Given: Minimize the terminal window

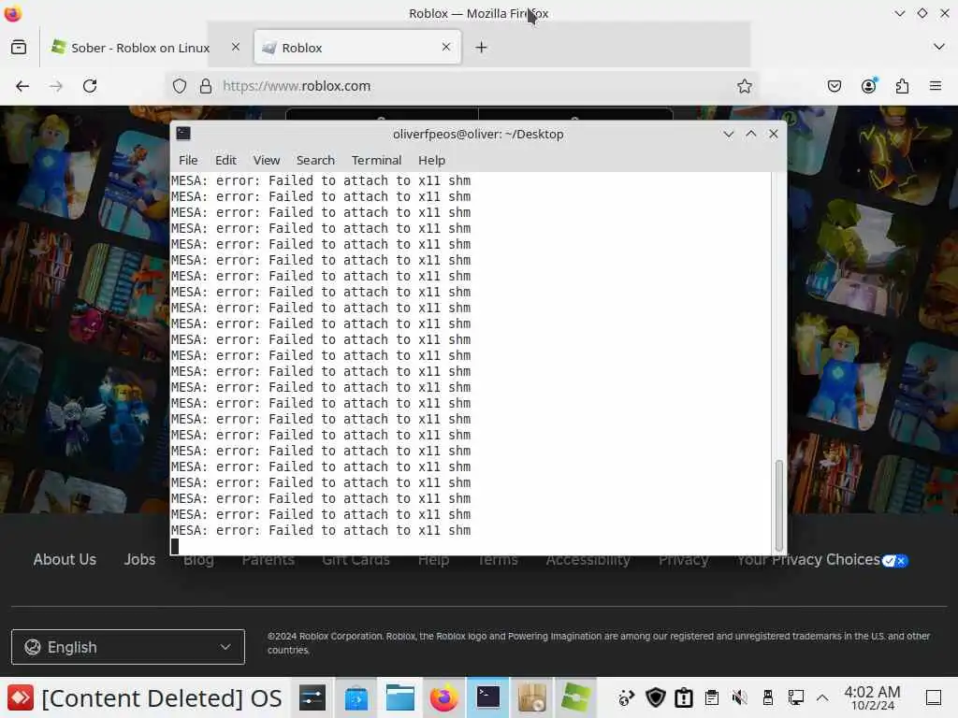Looking at the screenshot, I should [728, 134].
